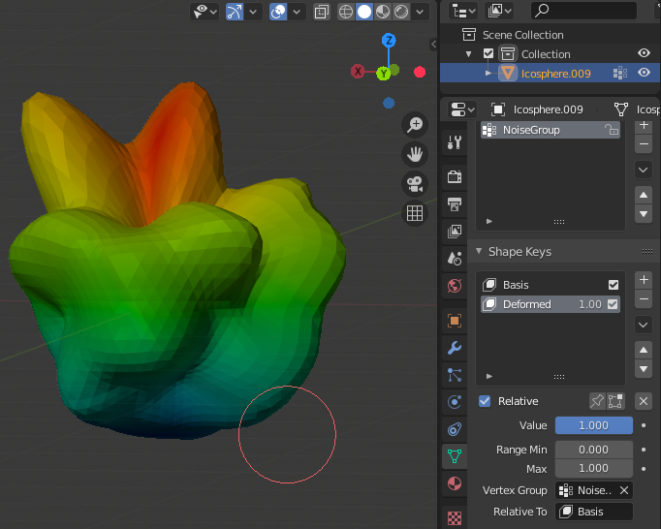Select rendered viewport shading

tap(401, 12)
